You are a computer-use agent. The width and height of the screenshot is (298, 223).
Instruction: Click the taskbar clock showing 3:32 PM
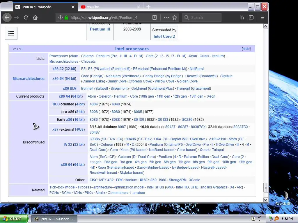click(287, 219)
